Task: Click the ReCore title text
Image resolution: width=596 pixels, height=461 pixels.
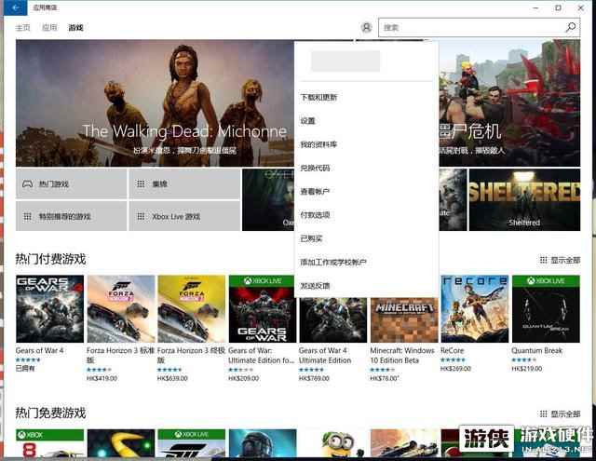Action: pos(453,350)
